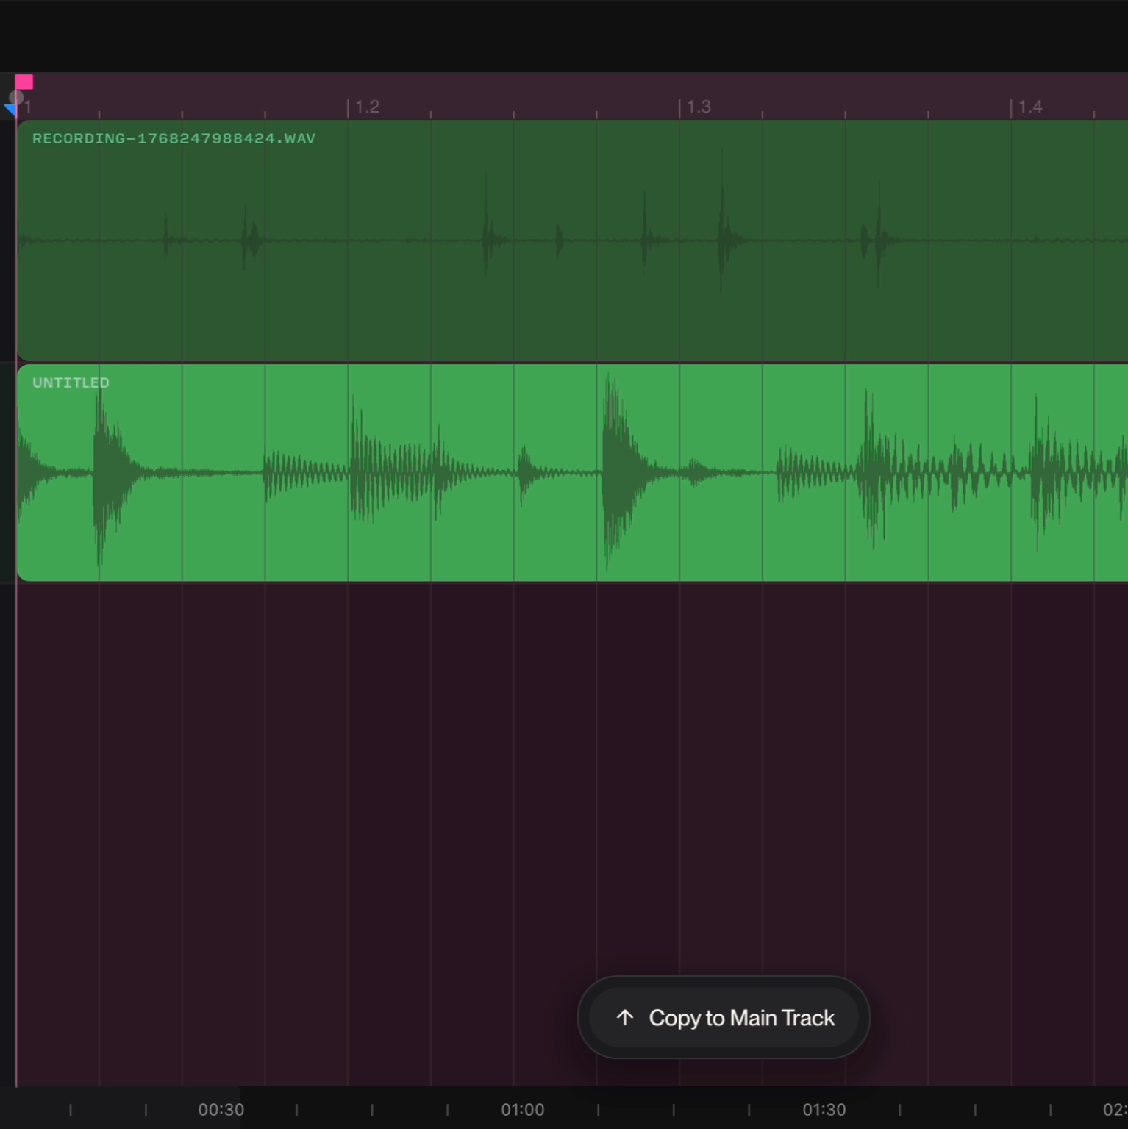Click the up arrow icon on Copy button

point(624,1017)
